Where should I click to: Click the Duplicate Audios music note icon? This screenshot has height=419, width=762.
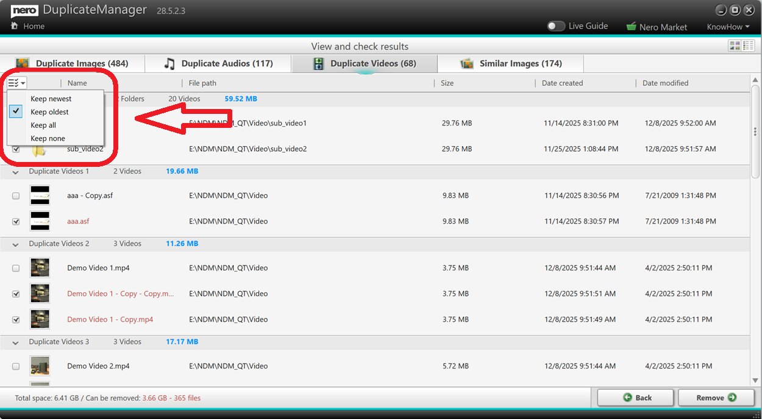click(169, 63)
